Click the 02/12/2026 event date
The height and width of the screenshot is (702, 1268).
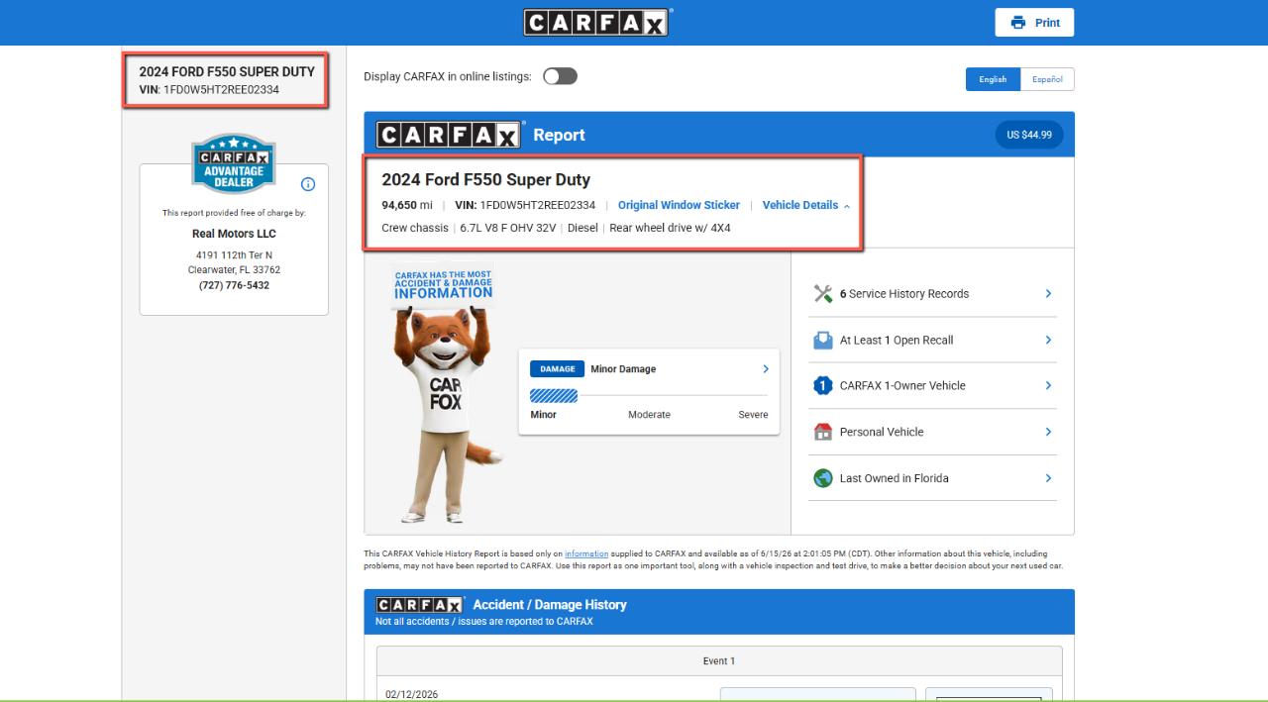pos(412,694)
